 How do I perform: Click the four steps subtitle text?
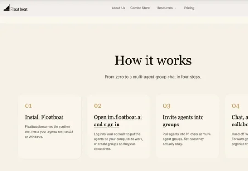point(153,77)
